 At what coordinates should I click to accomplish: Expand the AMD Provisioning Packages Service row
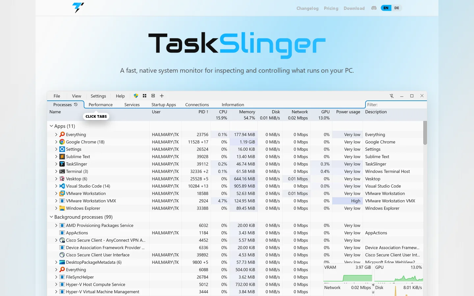[x=56, y=225]
